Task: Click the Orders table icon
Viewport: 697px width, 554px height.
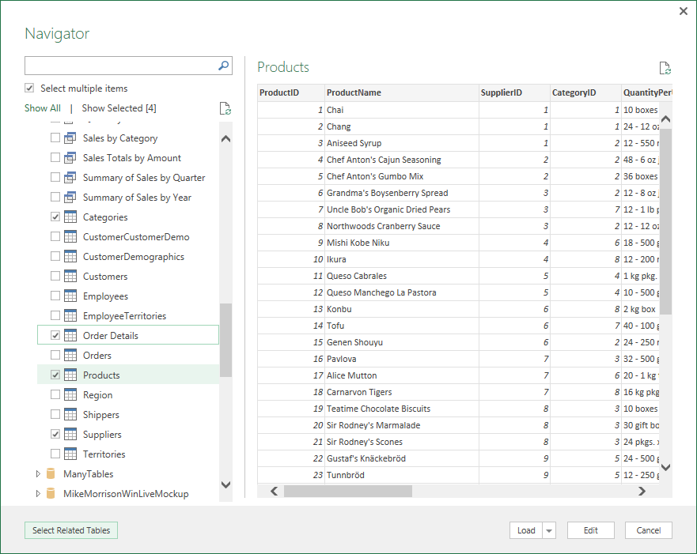Action: [70, 356]
